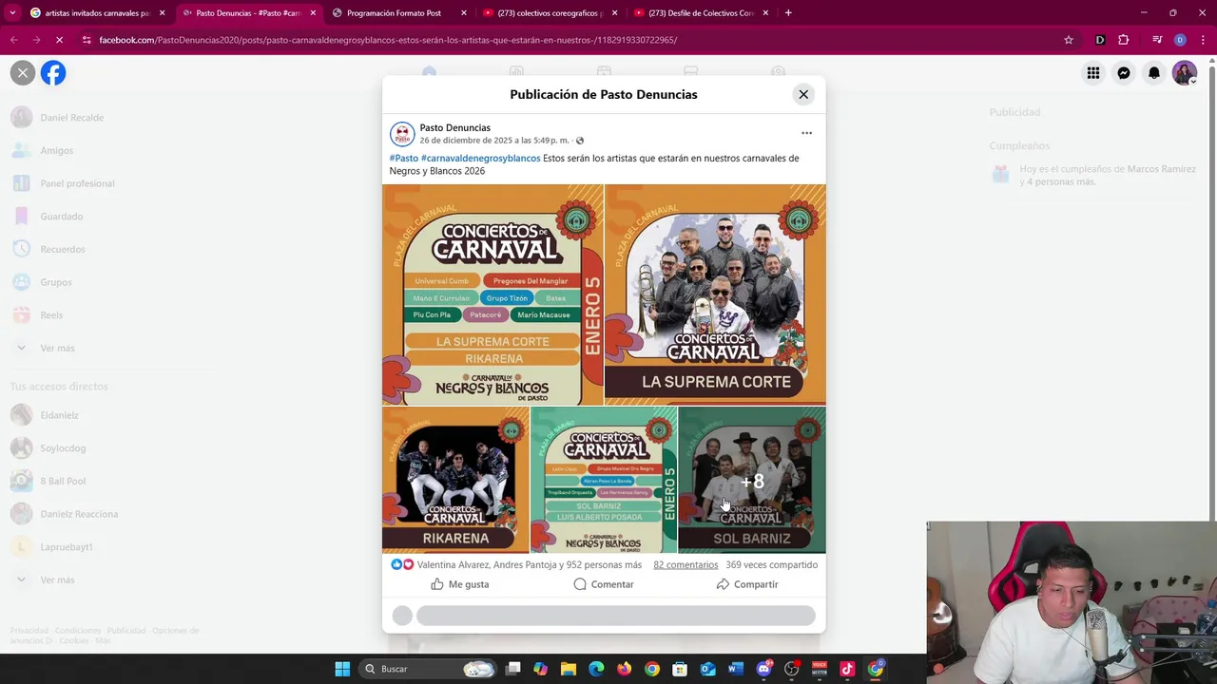Open the La Suprema Corte photo
Screen dimensions: 1217x684
(x=715, y=294)
